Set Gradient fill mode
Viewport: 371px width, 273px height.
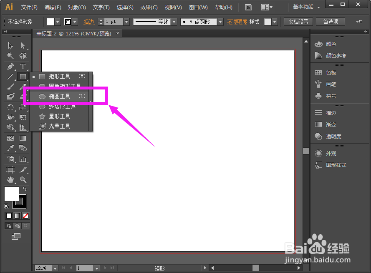(17, 216)
